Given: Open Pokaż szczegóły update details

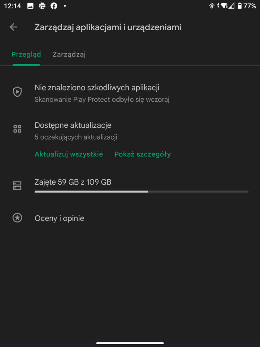Looking at the screenshot, I should 143,154.
